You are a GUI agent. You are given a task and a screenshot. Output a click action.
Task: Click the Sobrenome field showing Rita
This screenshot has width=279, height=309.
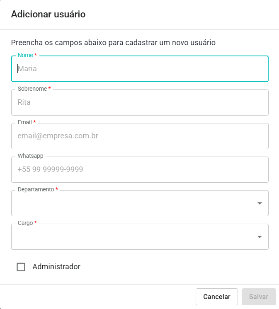pos(140,102)
